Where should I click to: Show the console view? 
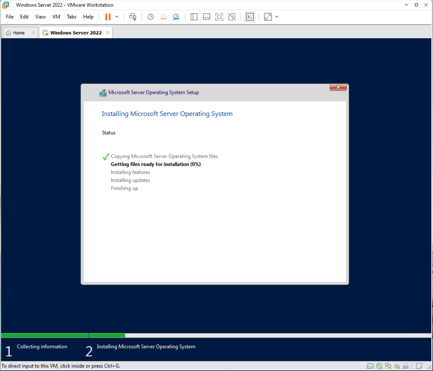pos(250,17)
